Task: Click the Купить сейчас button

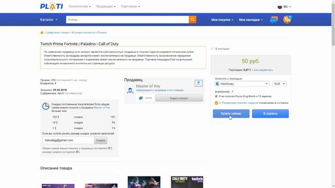Action: [231, 114]
